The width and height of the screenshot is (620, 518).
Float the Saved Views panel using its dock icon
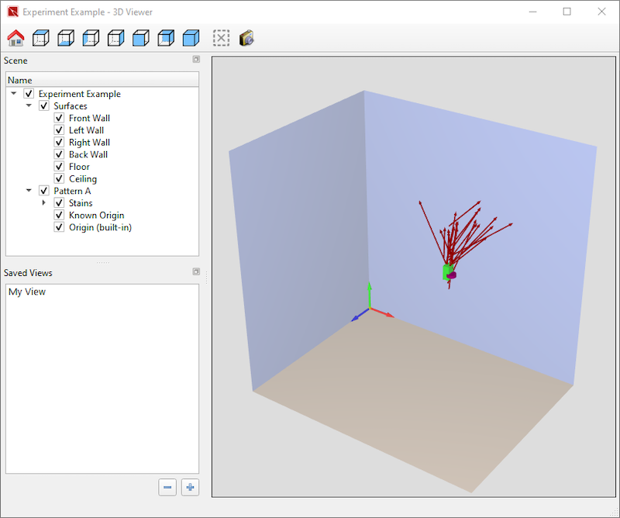click(x=196, y=271)
